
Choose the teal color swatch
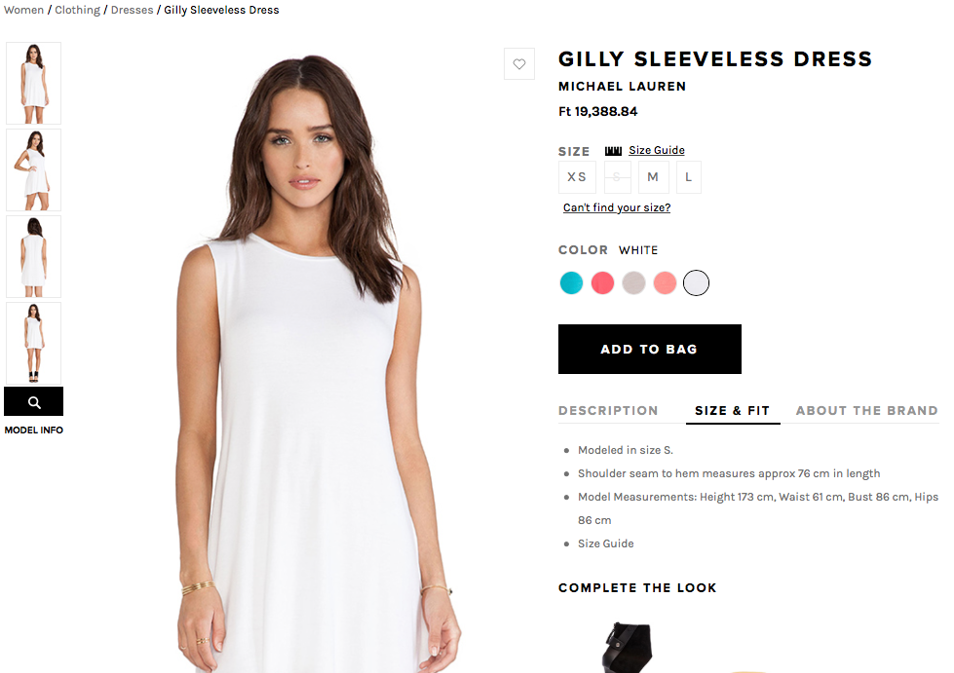pos(571,282)
